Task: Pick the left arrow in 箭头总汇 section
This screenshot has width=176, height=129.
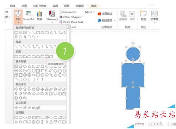Action: [20, 89]
